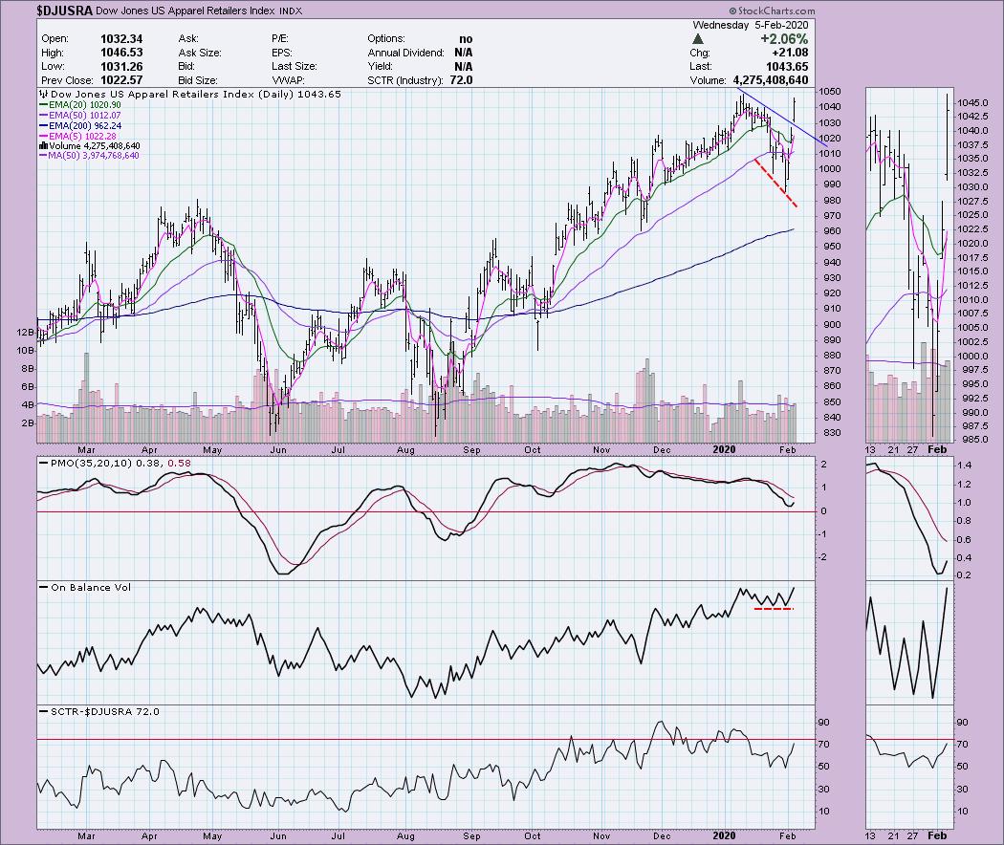Click the EMA(20) 1020.90 legend entry
This screenshot has width=1004, height=845.
point(80,105)
